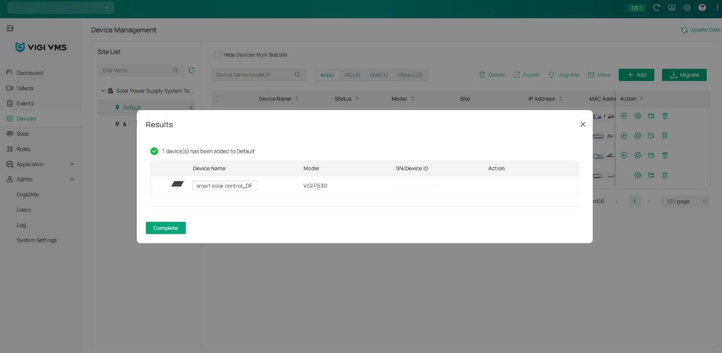Viewport: 722px width, 353px height.
Task: Click trash icon in fourth device row
Action: point(665,175)
